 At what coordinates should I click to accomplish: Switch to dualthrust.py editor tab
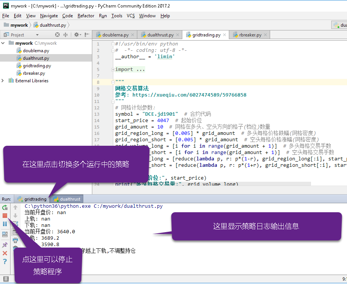pyautogui.click(x=160, y=35)
